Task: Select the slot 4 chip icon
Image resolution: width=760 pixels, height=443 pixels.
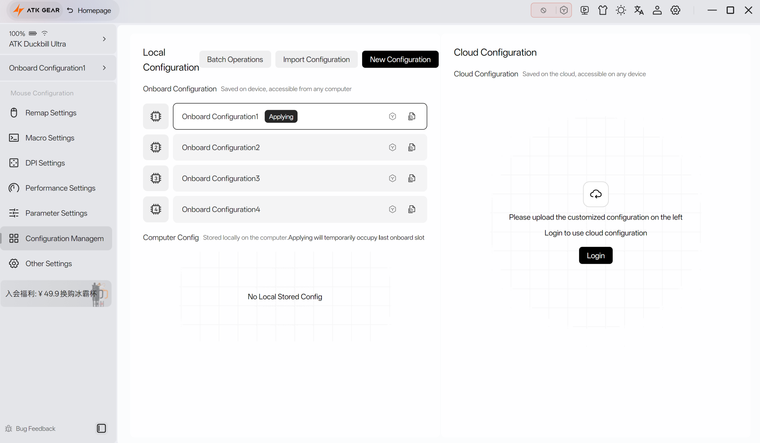Action: pyautogui.click(x=156, y=209)
